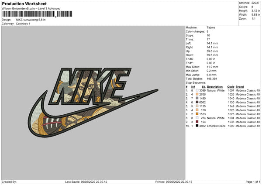The image size is (262, 185).
Task: Select 'Natural White' in stop row 1
Action: [x=216, y=90]
